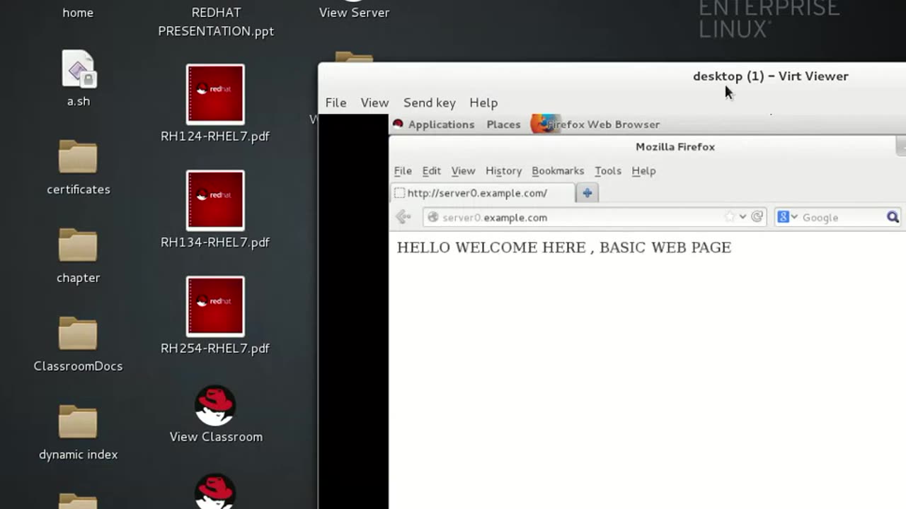The image size is (906, 509).
Task: Click the HELLO WELCOME HERE page text
Action: [563, 247]
